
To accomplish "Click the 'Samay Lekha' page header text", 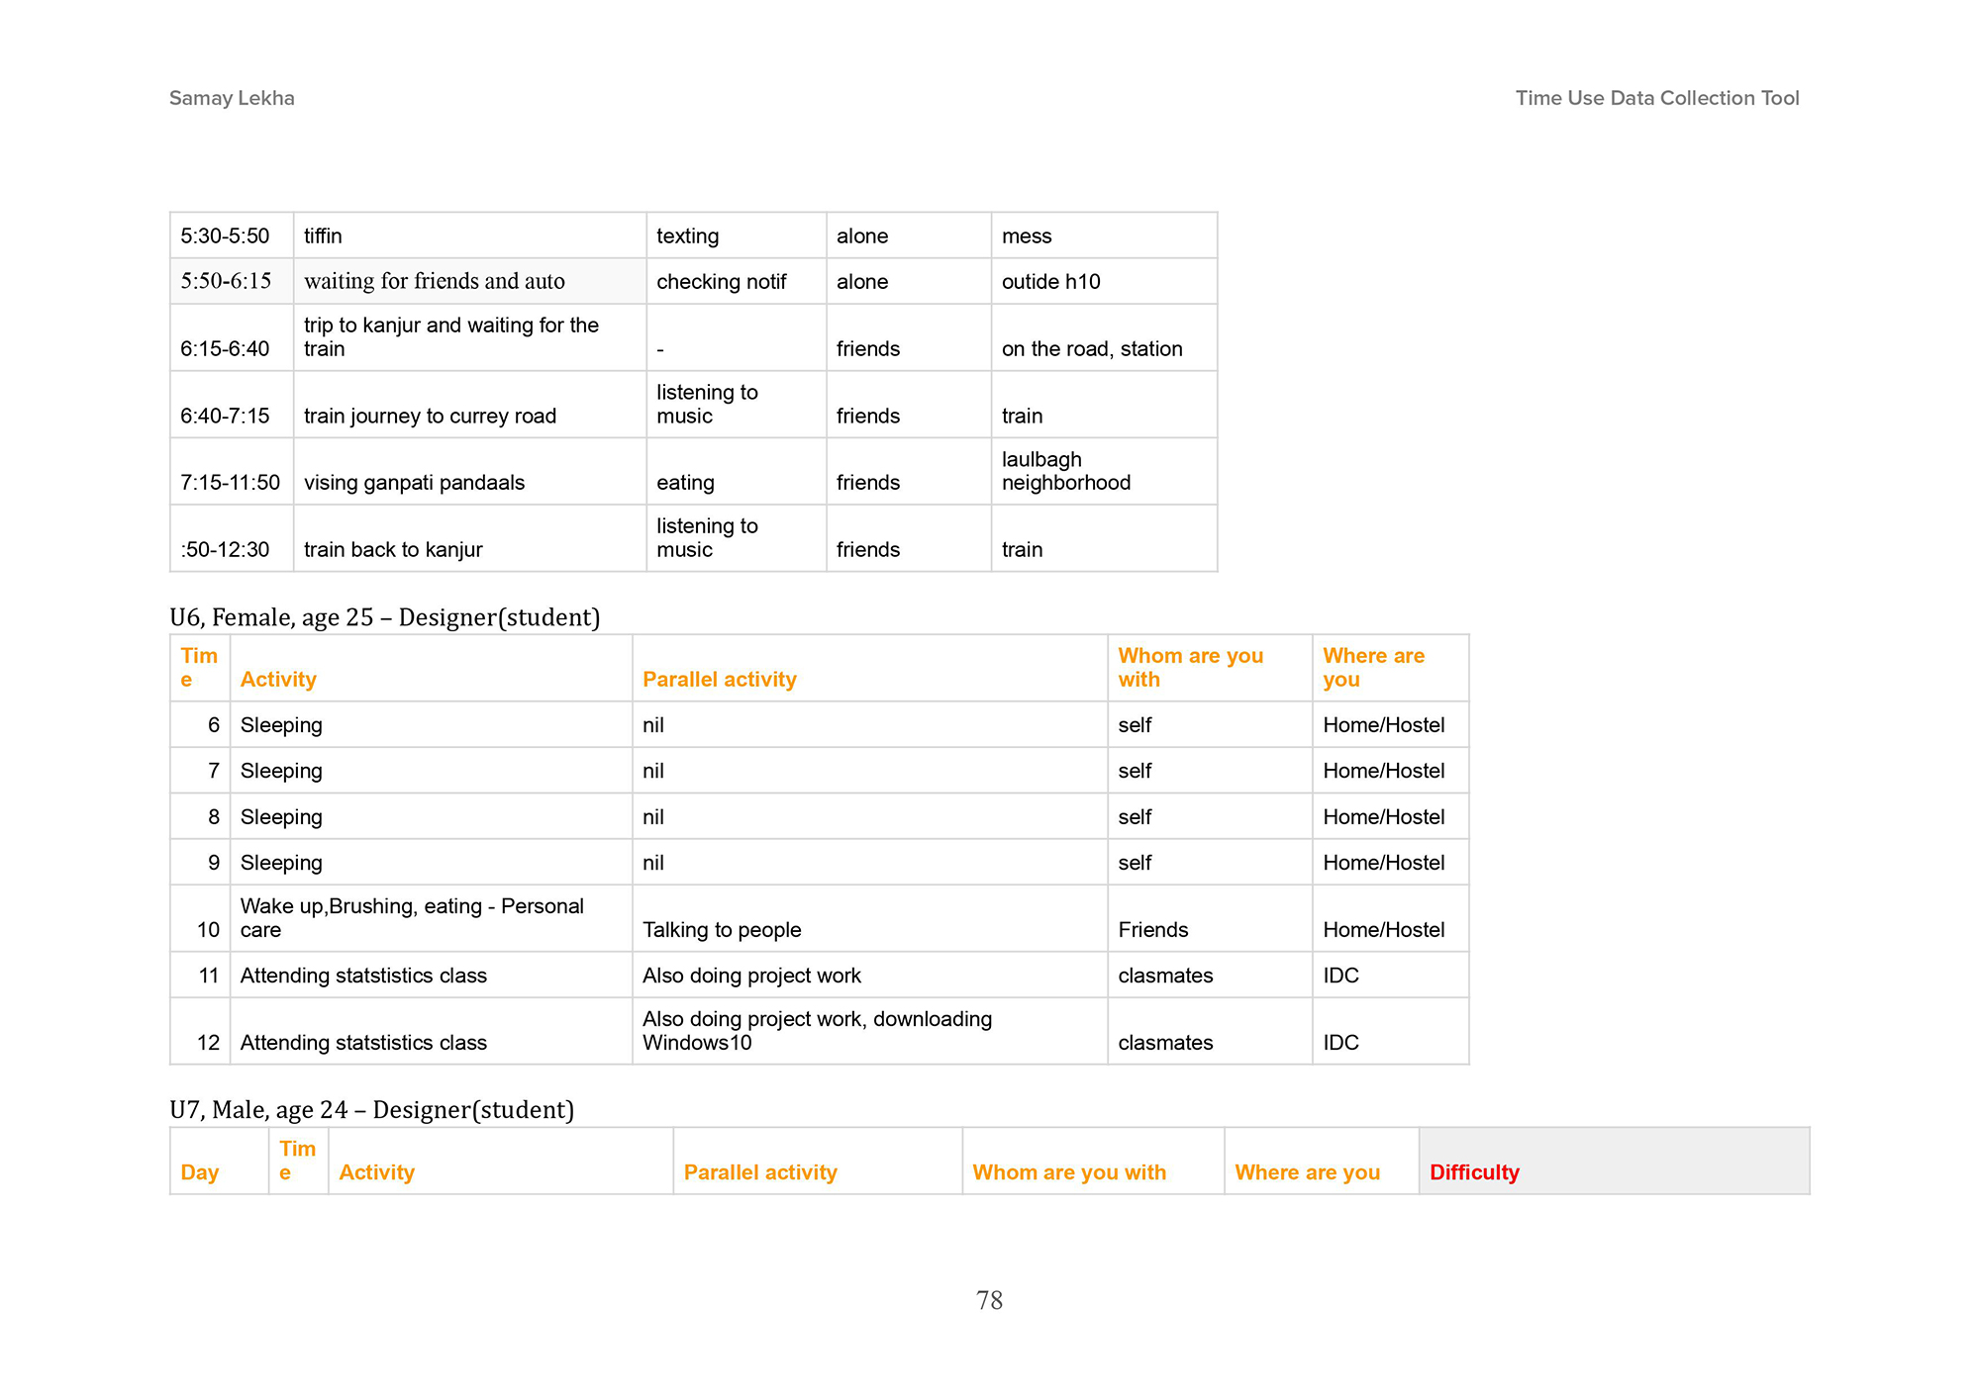I will (232, 98).
